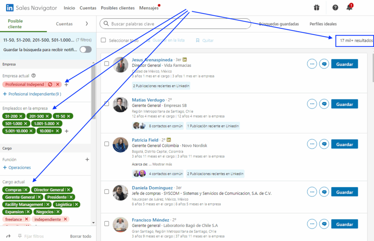The width and height of the screenshot is (374, 241).
Task: Expand filter tabs with right chevron
Action: [x=87, y=24]
